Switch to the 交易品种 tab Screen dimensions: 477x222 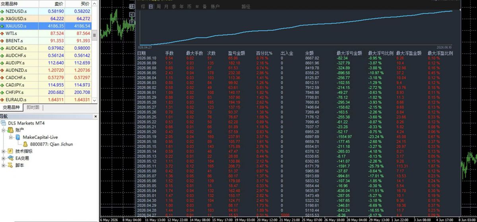point(12,107)
